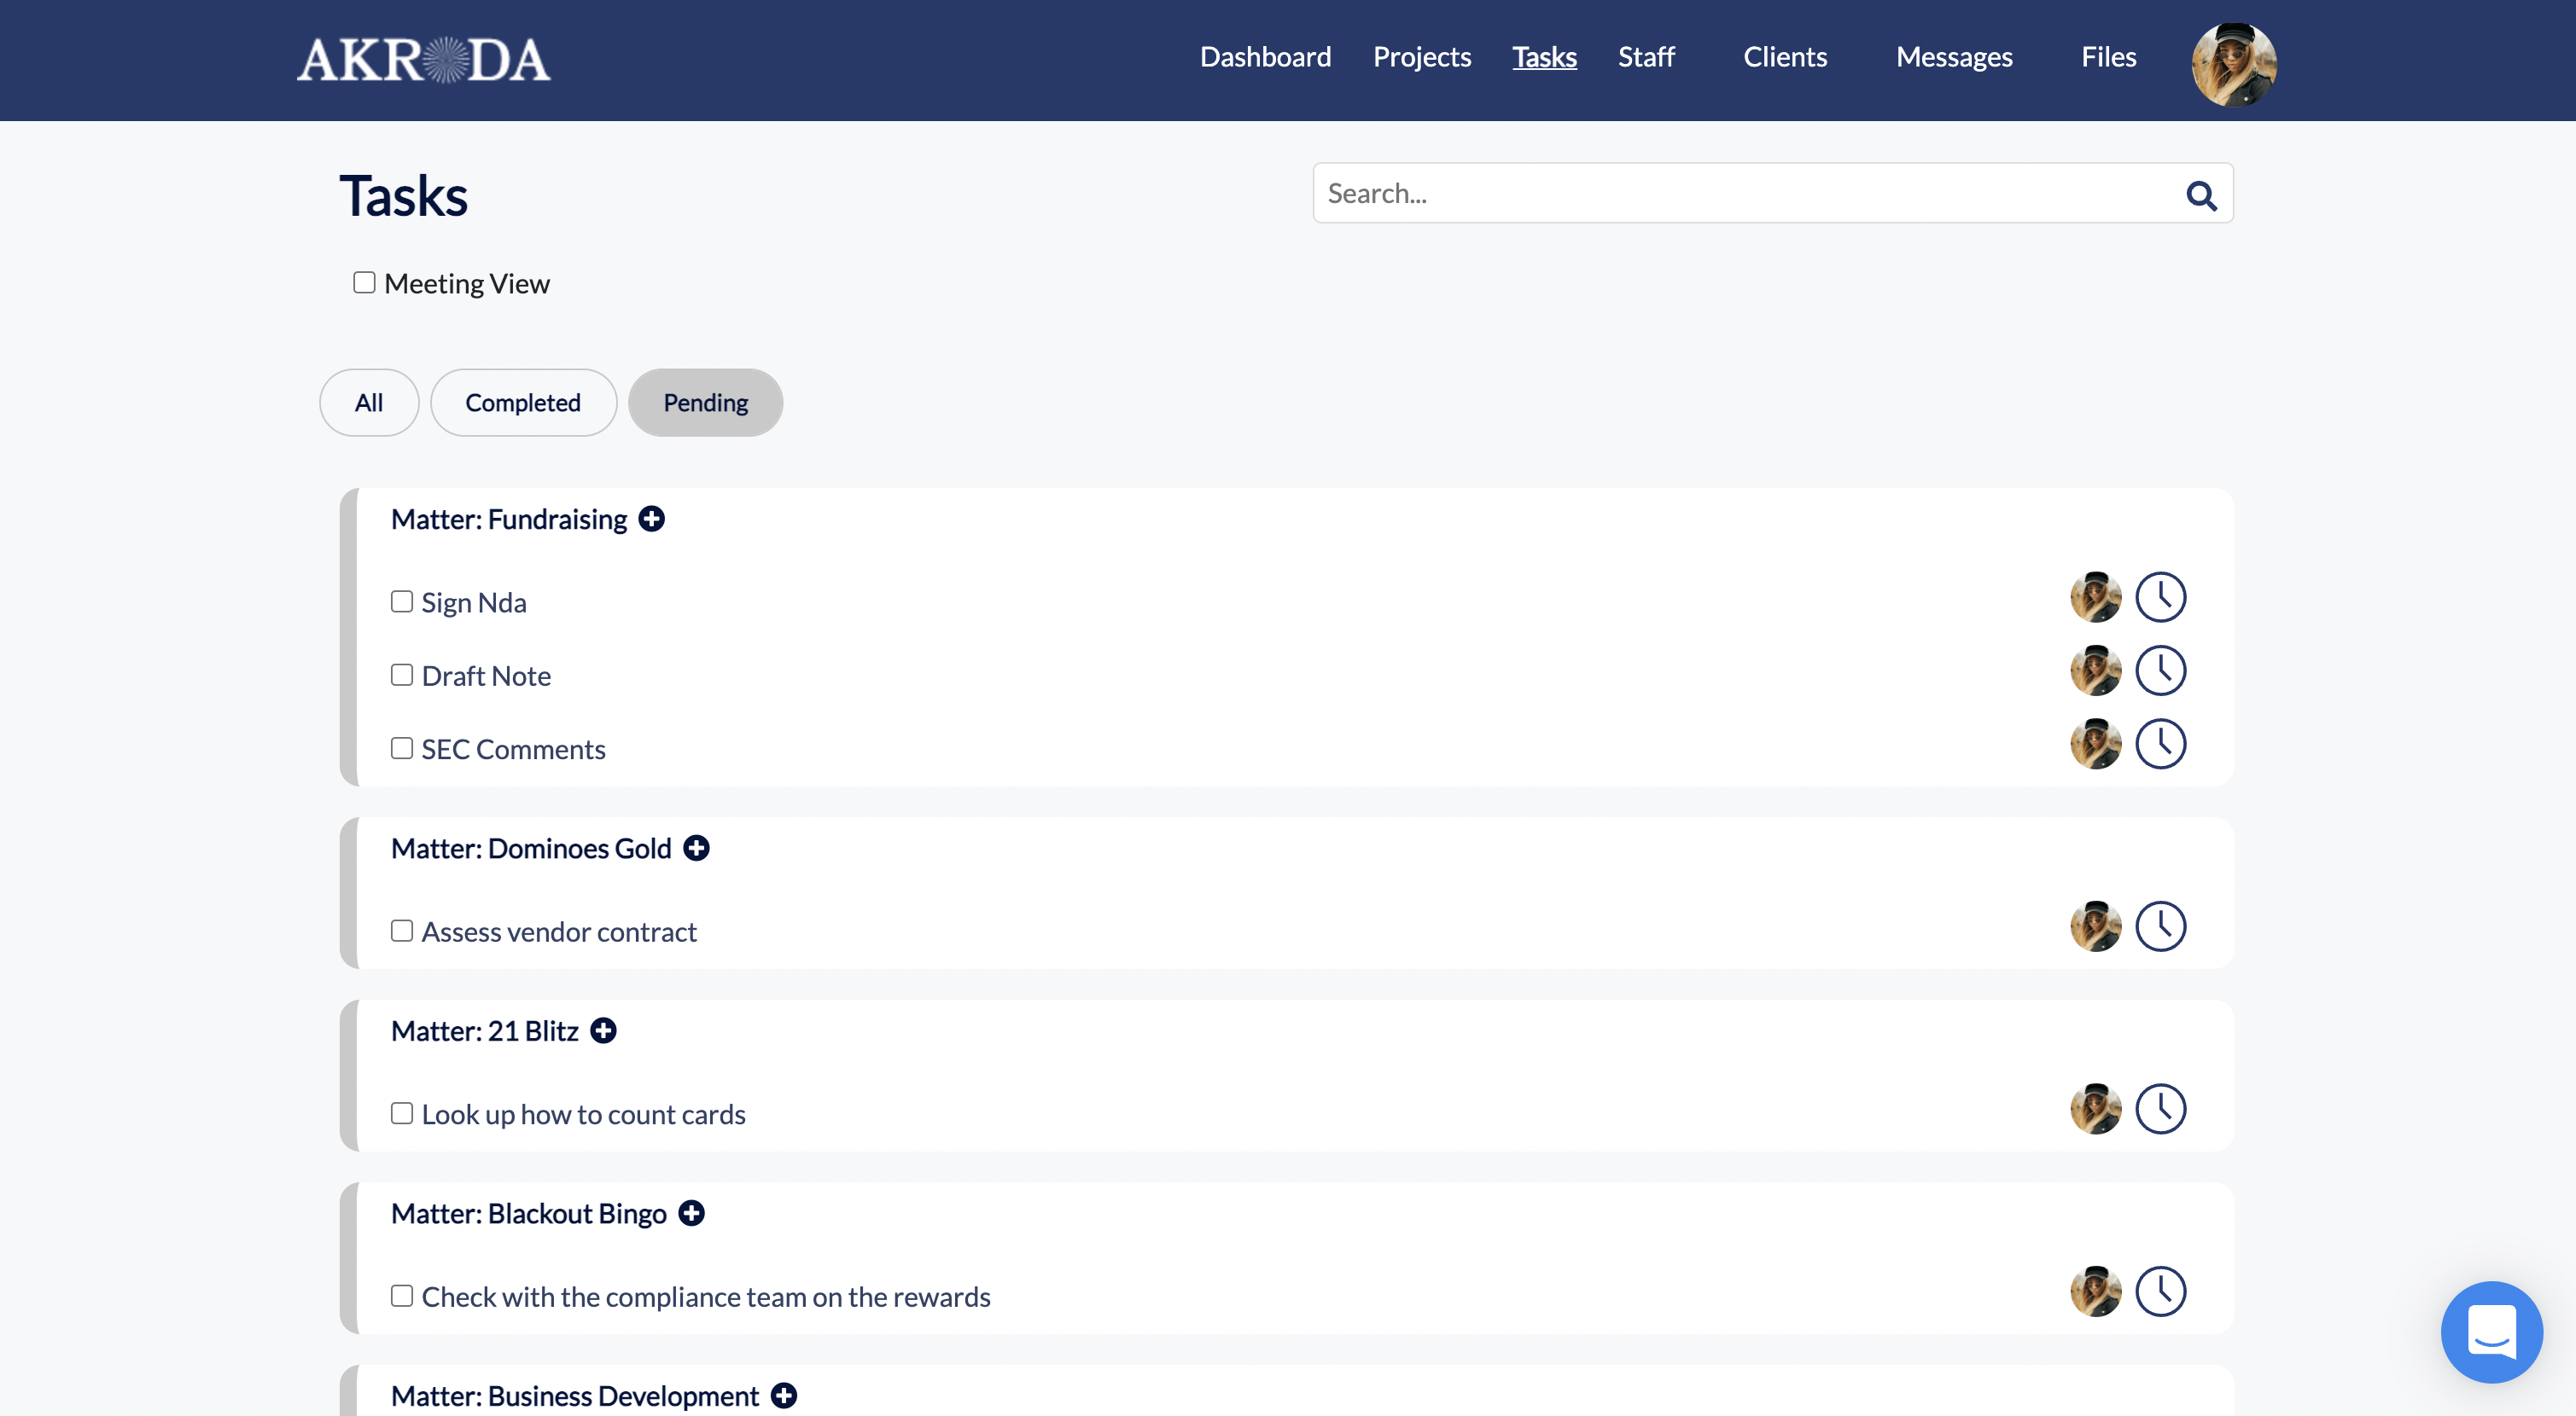Screen dimensions: 2576x1416
Task: Click the plus icon beside Matter: Fundraising
Action: tap(652, 519)
